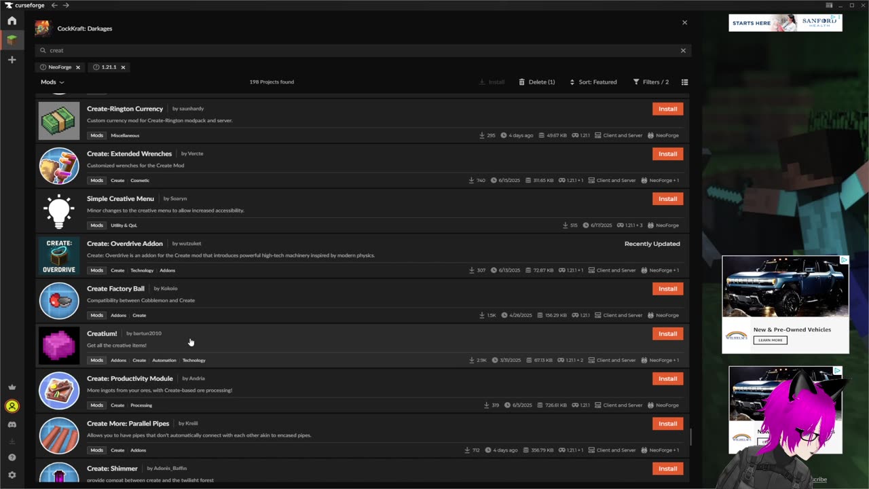Click Miscellaneous tag on Create-Rington Currency
Screen dimensions: 869x489
click(125, 135)
